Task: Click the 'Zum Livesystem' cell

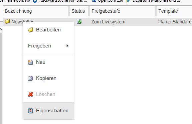Action: click(108, 22)
